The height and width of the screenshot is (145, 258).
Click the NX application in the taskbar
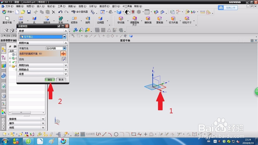point(63,141)
